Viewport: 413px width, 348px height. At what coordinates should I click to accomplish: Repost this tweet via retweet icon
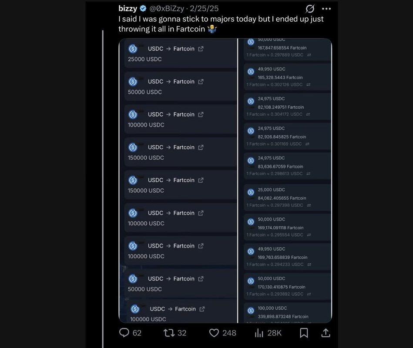(x=169, y=333)
